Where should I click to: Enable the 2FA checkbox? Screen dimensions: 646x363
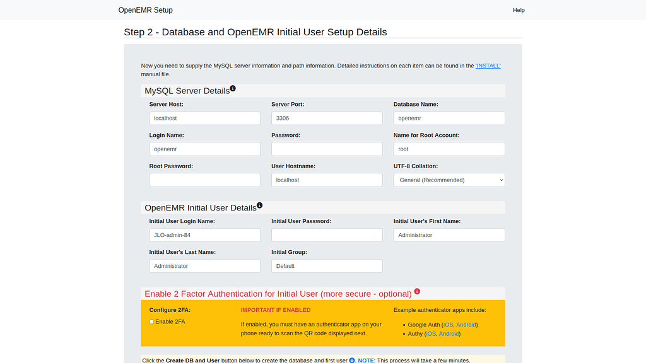click(151, 321)
